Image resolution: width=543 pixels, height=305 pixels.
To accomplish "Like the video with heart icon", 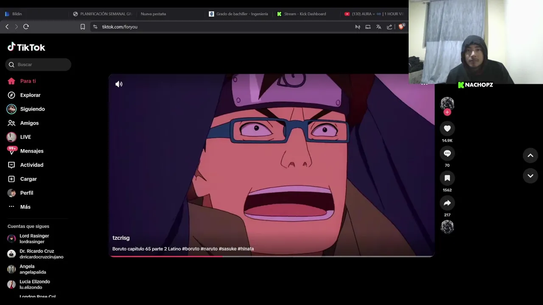I will click(447, 128).
